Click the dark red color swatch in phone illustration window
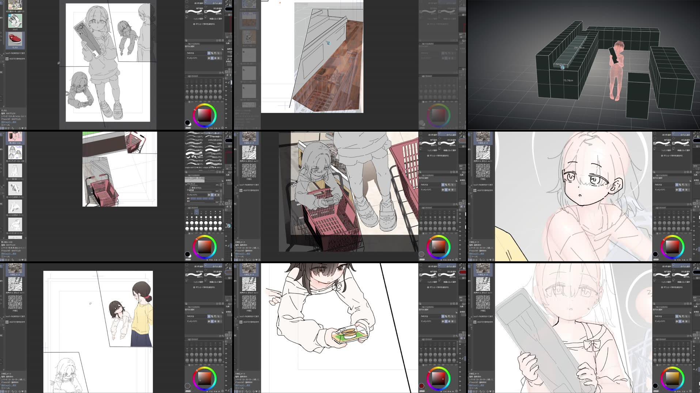The width and height of the screenshot is (700, 393). pos(421,386)
